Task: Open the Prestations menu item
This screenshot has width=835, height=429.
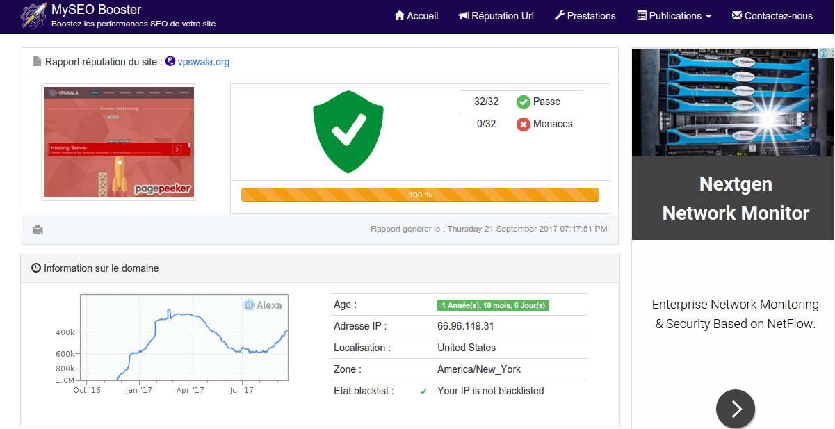Action: click(x=585, y=16)
